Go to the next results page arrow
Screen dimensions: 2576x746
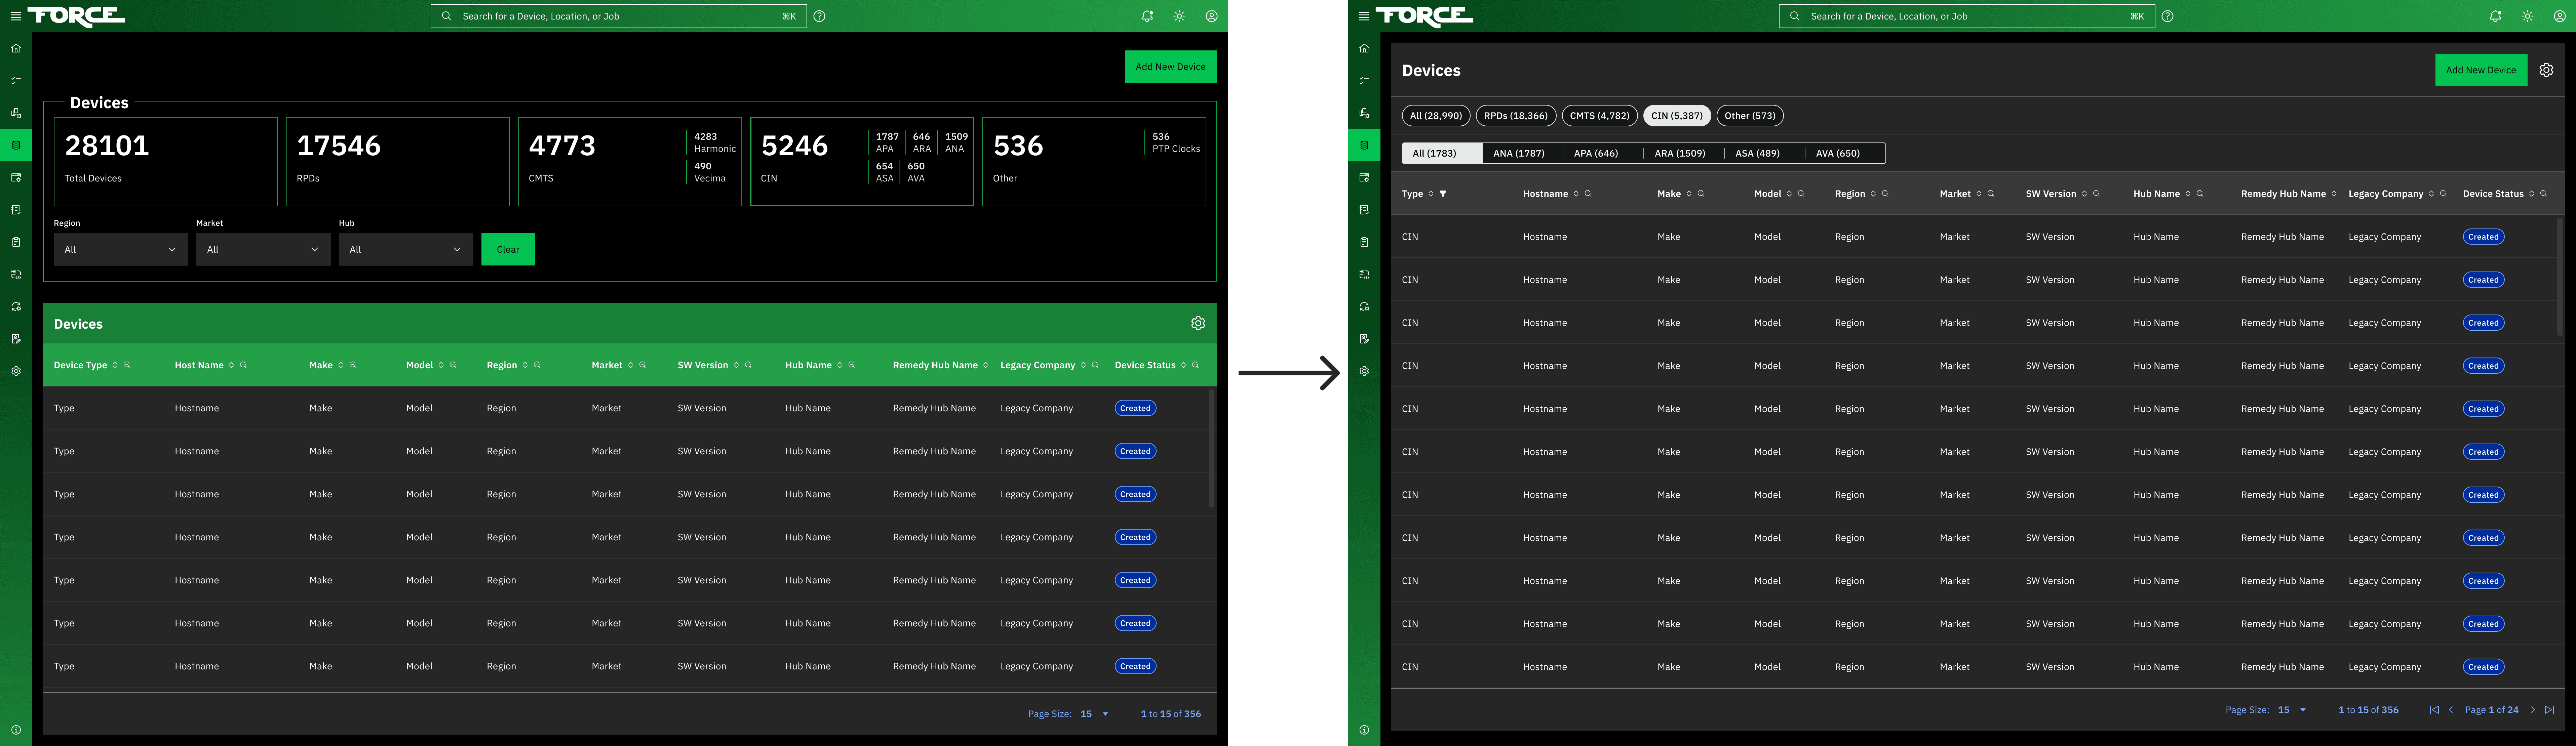tap(2533, 710)
